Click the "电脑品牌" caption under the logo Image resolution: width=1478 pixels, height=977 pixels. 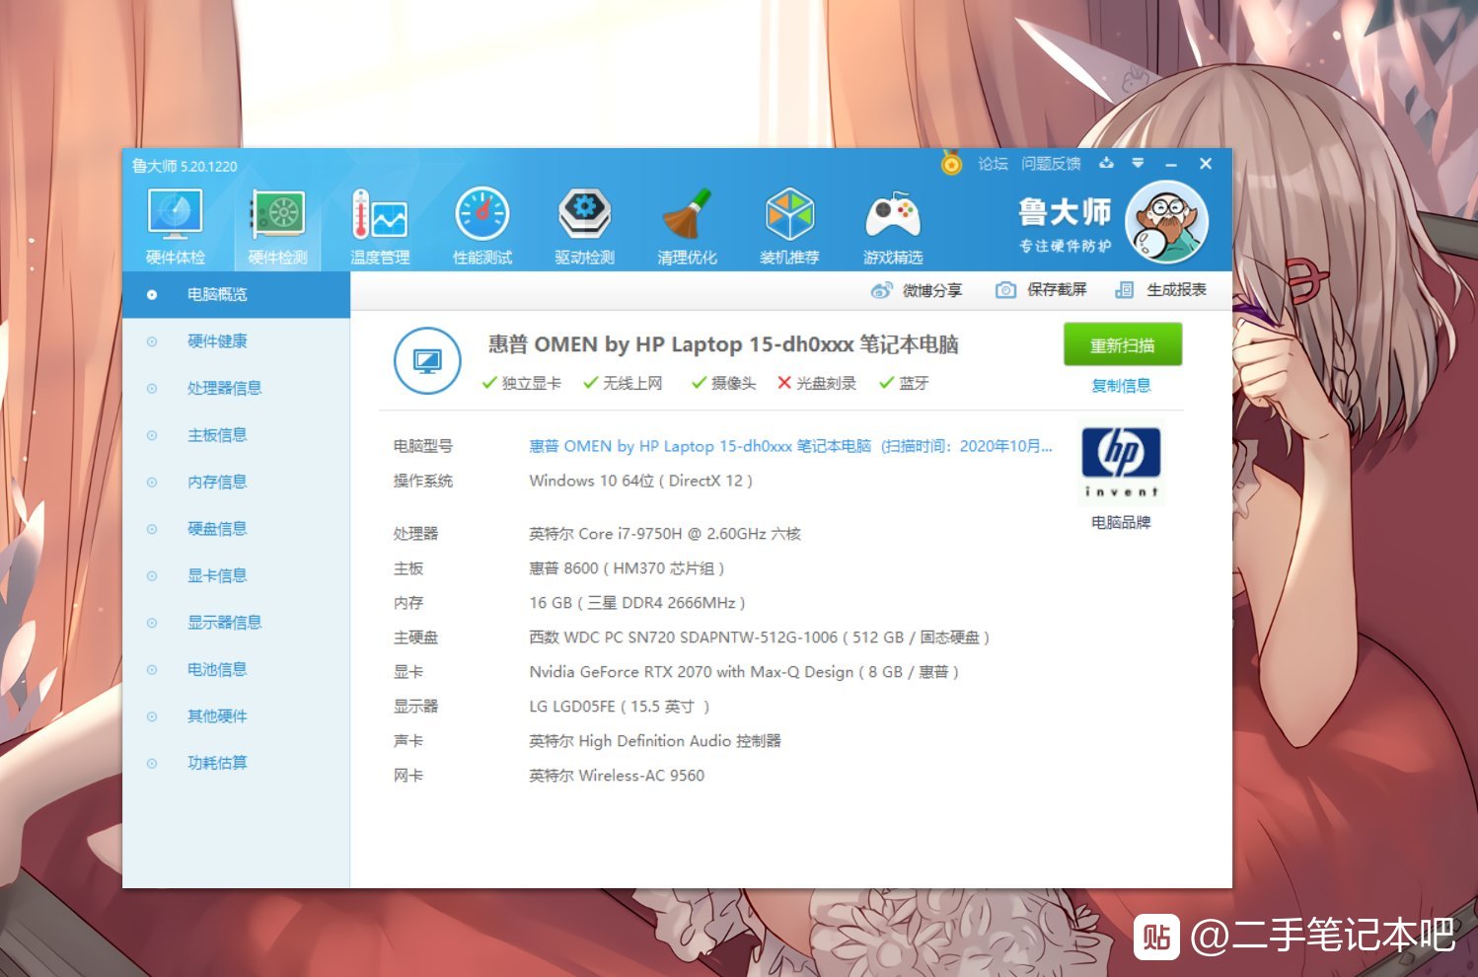1121,522
